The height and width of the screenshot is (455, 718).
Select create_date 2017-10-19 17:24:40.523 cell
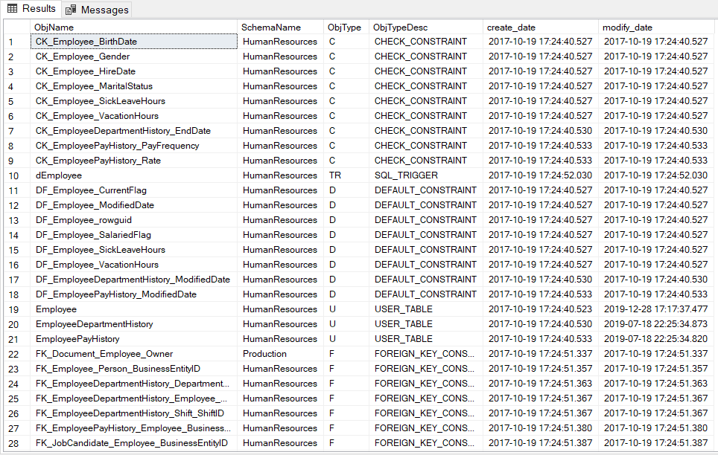pos(540,309)
